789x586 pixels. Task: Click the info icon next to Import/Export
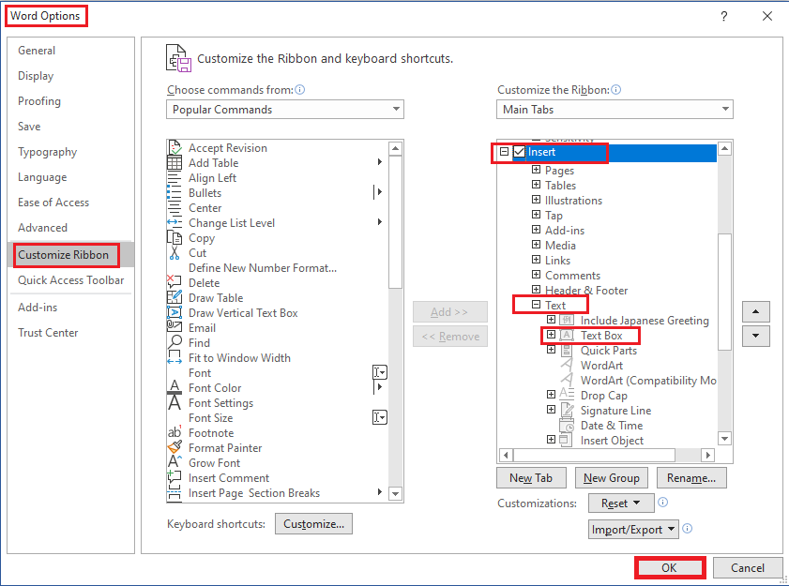pos(688,529)
